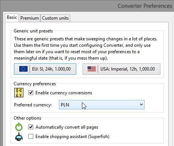Click the Superfish shopping assistant mascot icon
The width and height of the screenshot is (174, 146).
pyautogui.click(x=19, y=137)
